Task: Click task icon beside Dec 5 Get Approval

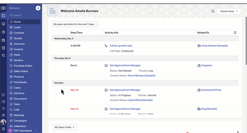Action: coord(106,65)
